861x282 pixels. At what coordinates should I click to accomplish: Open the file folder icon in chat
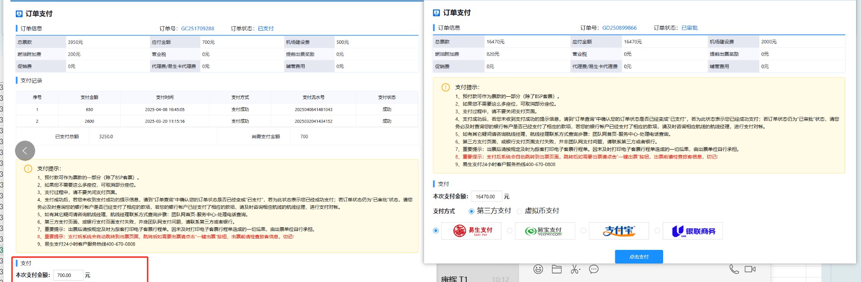tap(557, 269)
